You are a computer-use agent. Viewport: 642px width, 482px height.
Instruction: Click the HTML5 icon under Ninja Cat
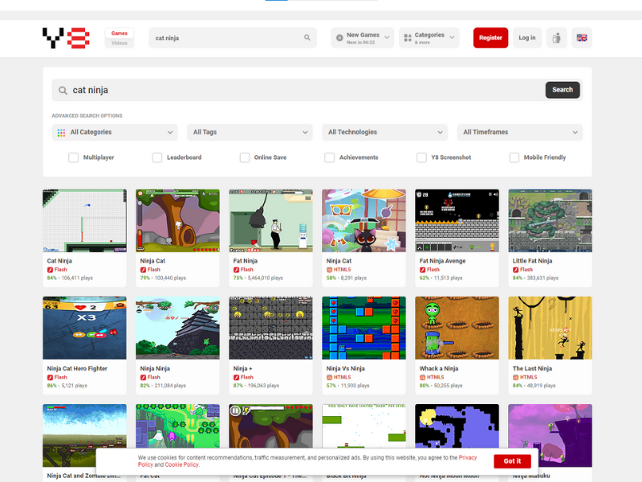point(329,270)
